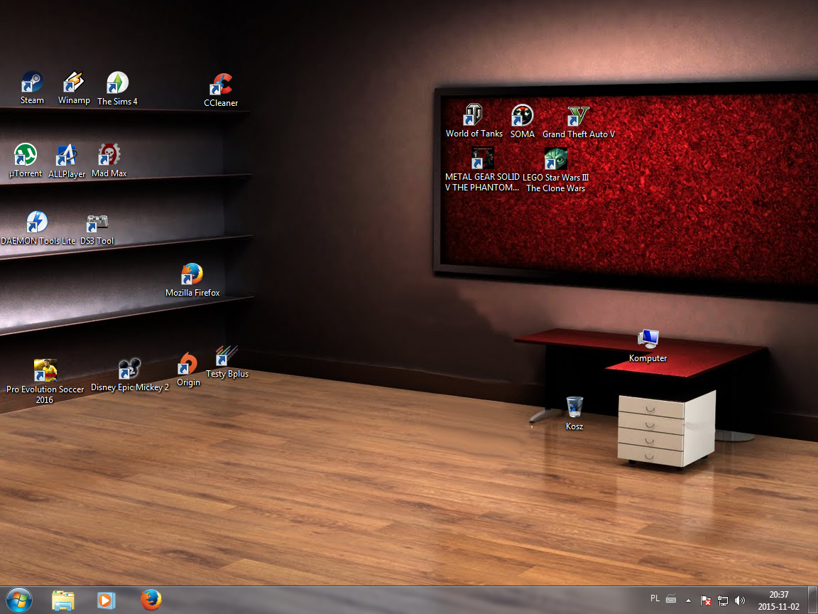Launch Windows Media Player from taskbar
The width and height of the screenshot is (818, 614).
(x=106, y=600)
